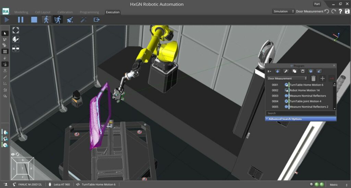
Task: Delete program using the trash icon
Action: click(313, 78)
